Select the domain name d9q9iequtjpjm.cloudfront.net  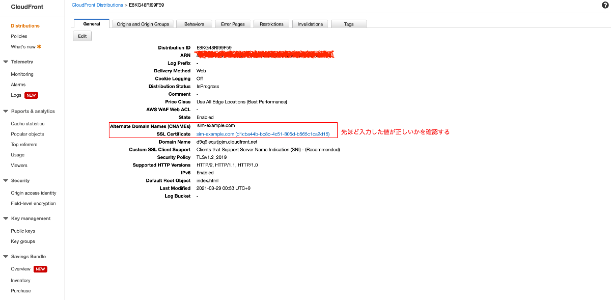tap(227, 142)
